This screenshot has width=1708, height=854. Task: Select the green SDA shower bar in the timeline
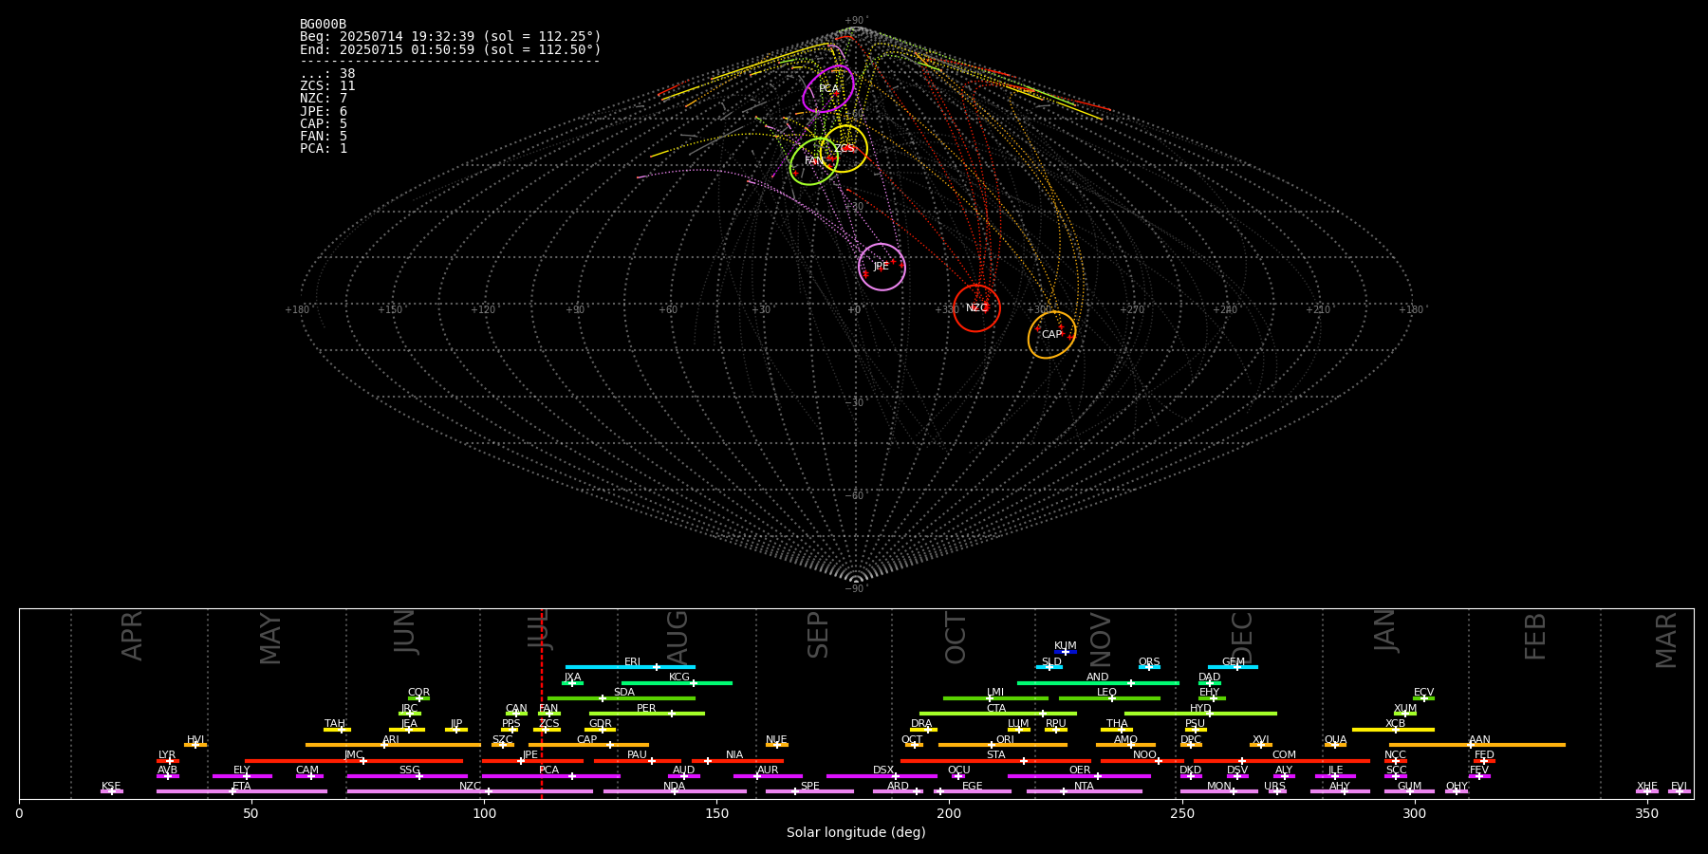click(x=622, y=698)
